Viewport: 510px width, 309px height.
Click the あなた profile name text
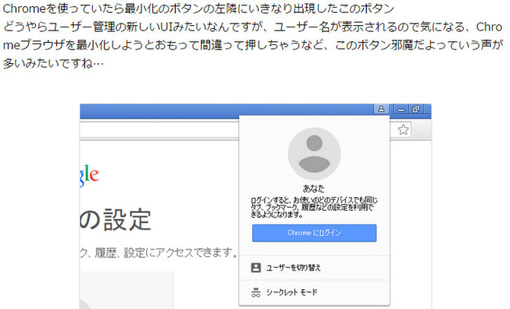pos(314,188)
